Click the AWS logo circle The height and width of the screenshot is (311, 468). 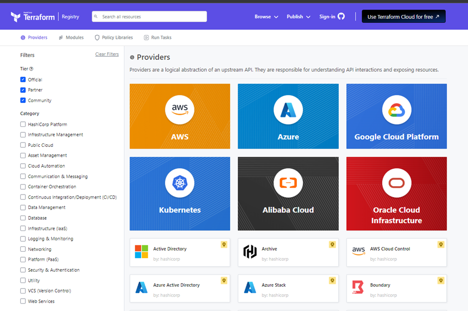pyautogui.click(x=180, y=109)
